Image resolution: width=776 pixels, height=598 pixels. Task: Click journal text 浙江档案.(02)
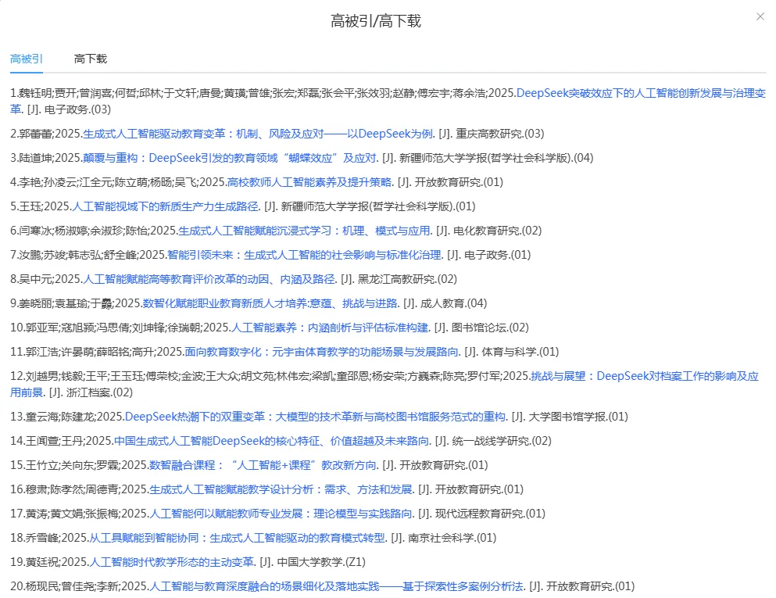[x=99, y=392]
